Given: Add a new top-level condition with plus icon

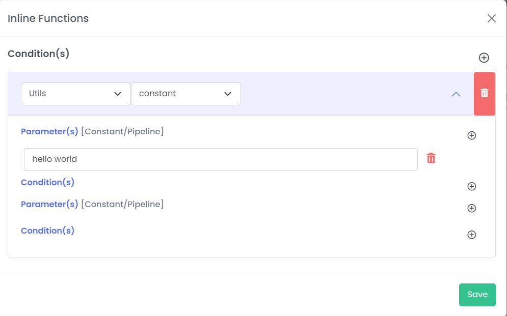Looking at the screenshot, I should [x=484, y=58].
